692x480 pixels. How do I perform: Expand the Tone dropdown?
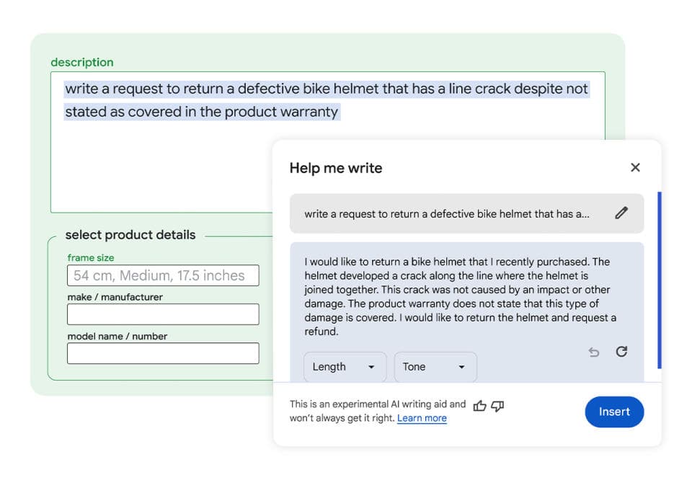[435, 367]
